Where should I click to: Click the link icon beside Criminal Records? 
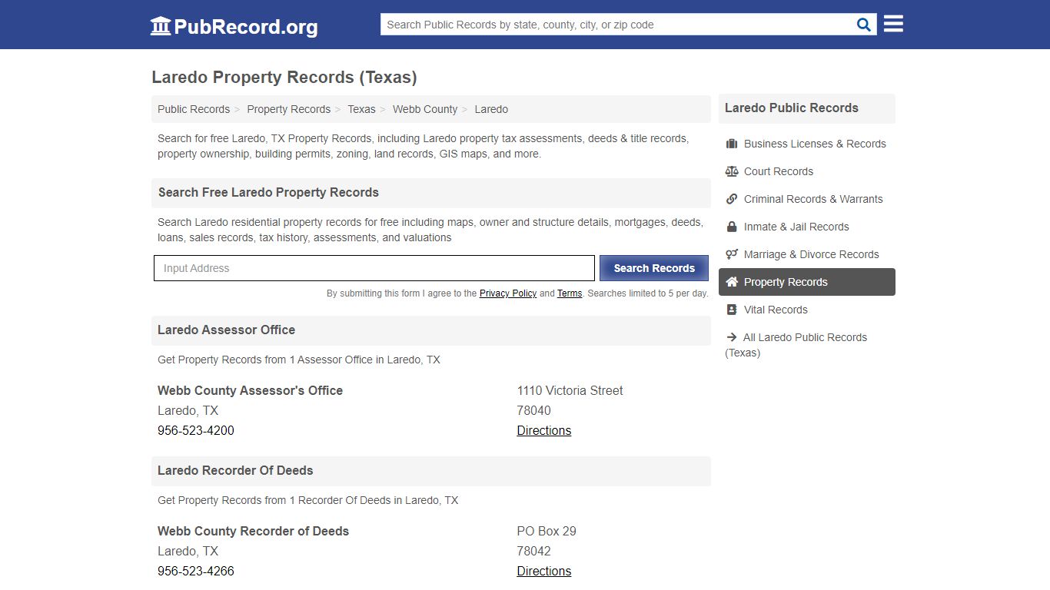(732, 199)
